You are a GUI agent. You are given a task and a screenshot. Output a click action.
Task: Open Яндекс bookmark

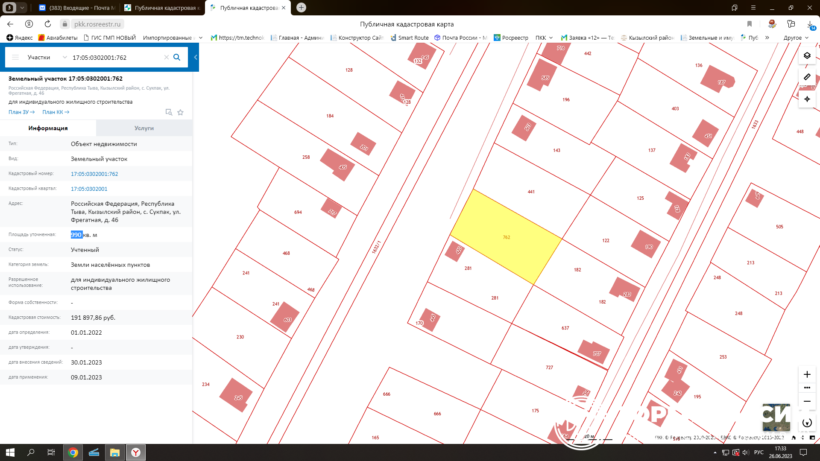[20, 38]
